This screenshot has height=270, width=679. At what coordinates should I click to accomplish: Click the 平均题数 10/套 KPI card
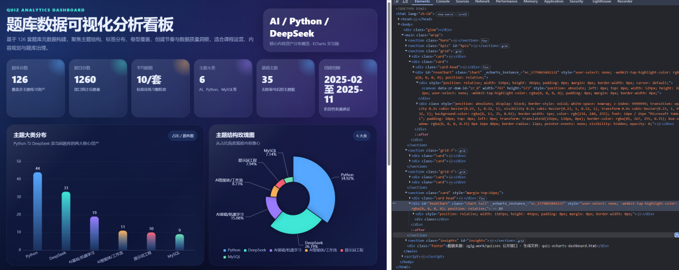(x=161, y=89)
